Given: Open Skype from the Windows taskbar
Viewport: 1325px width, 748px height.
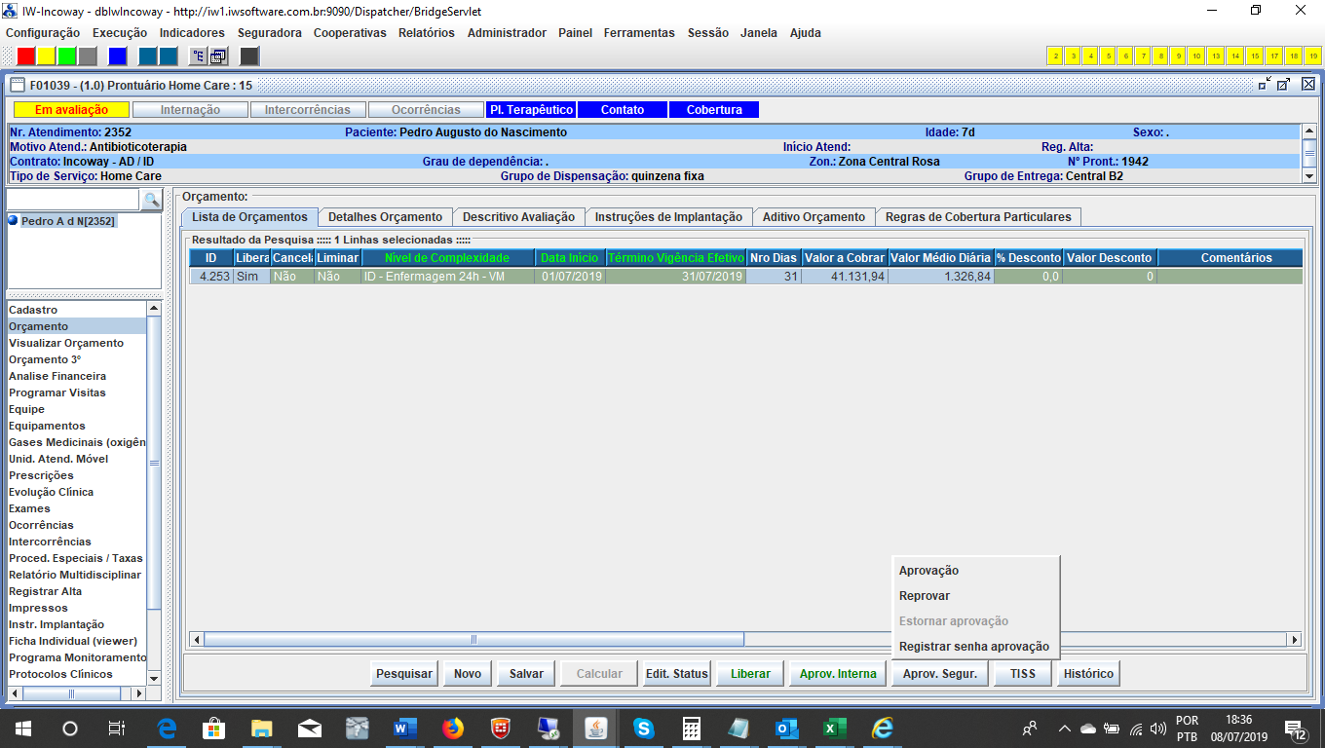Looking at the screenshot, I should (x=643, y=728).
